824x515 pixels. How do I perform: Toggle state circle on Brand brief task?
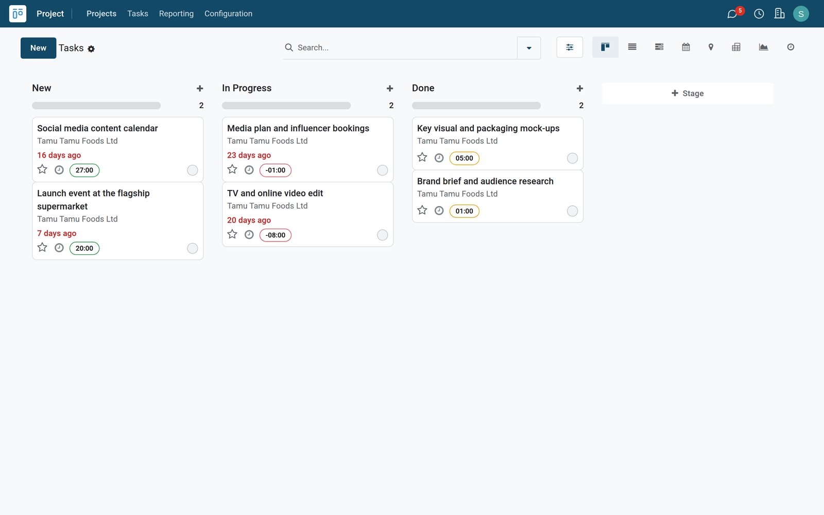pyautogui.click(x=572, y=211)
